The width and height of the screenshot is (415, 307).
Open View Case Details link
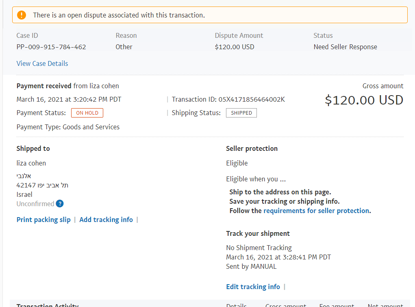coord(42,63)
